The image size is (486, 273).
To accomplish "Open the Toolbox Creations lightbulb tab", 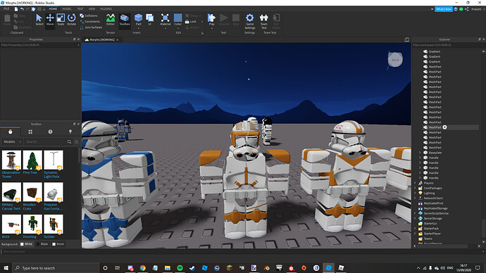I will tap(70, 132).
